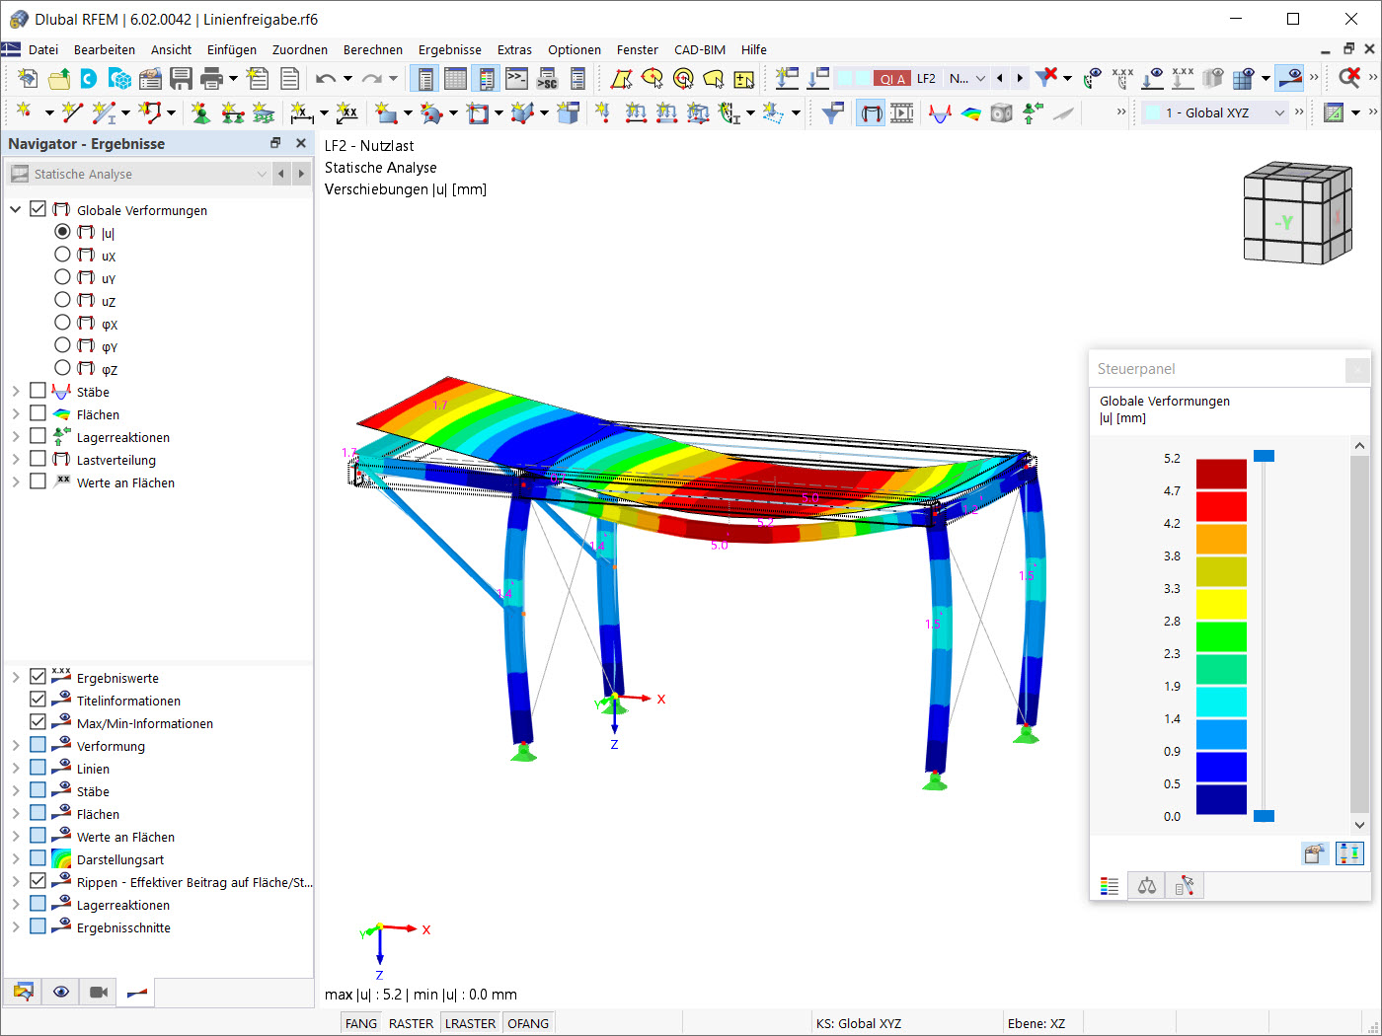Click the new nodal support icon
Viewport: 1382px width, 1036px height.
(x=201, y=112)
